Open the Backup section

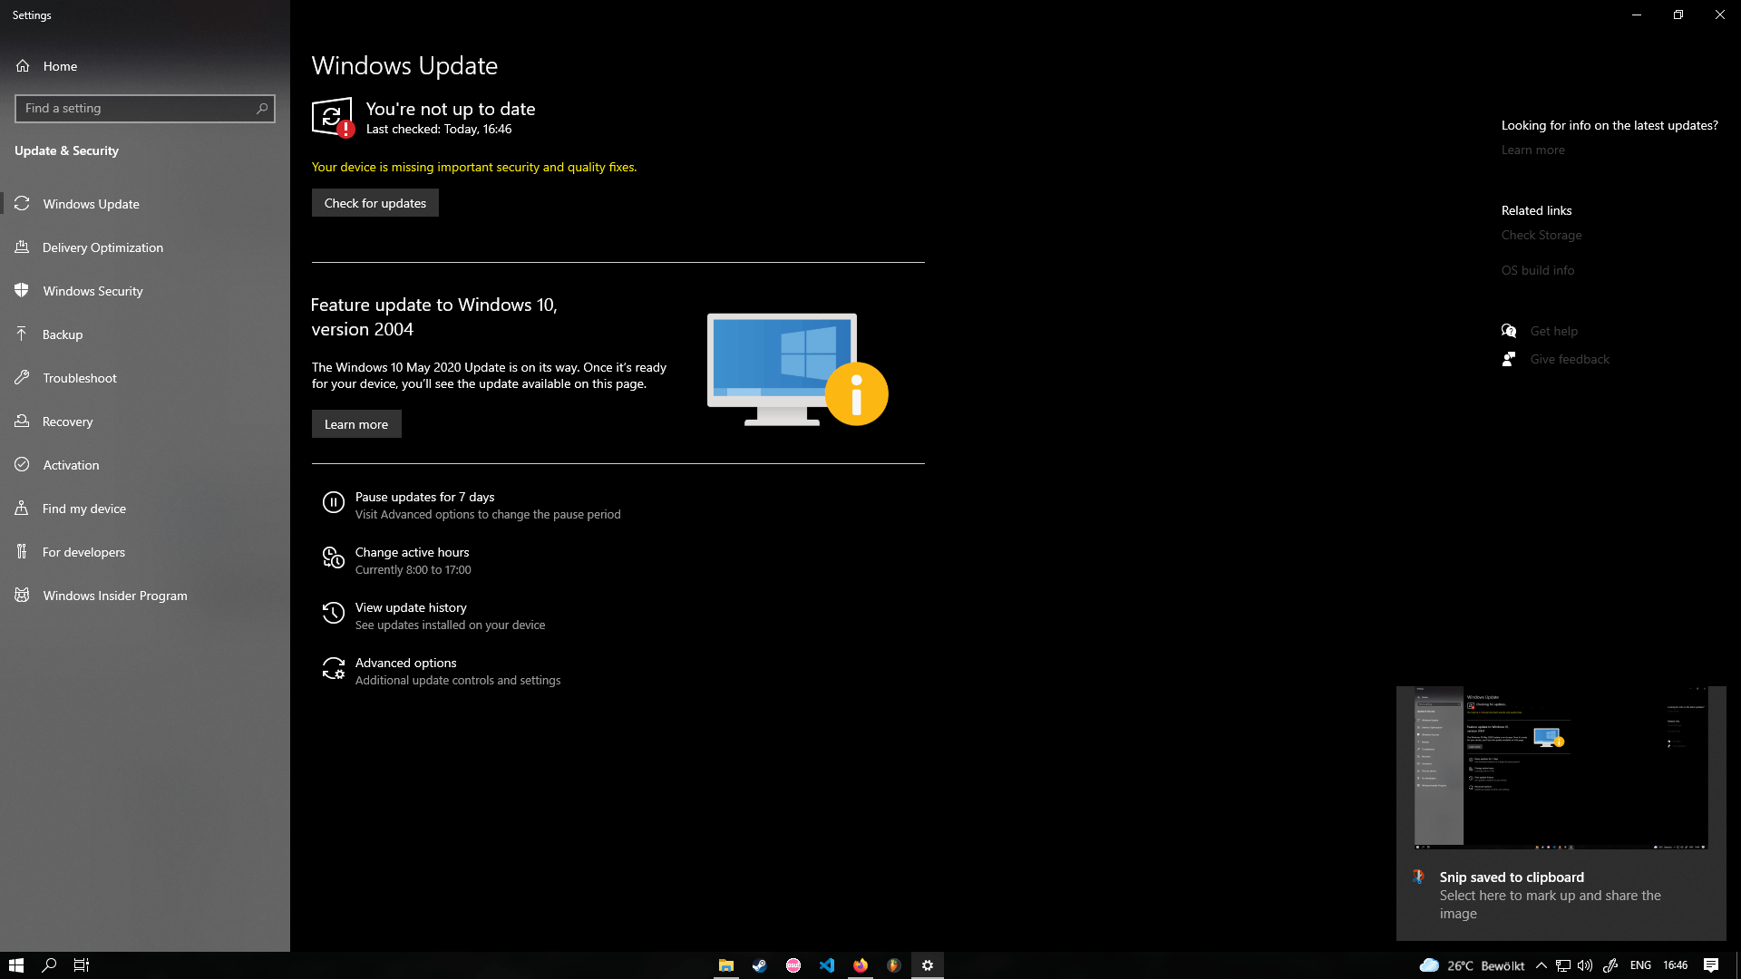(x=63, y=334)
